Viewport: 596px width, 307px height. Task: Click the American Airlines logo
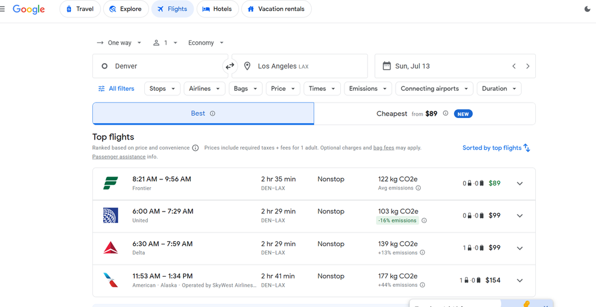[x=111, y=280]
